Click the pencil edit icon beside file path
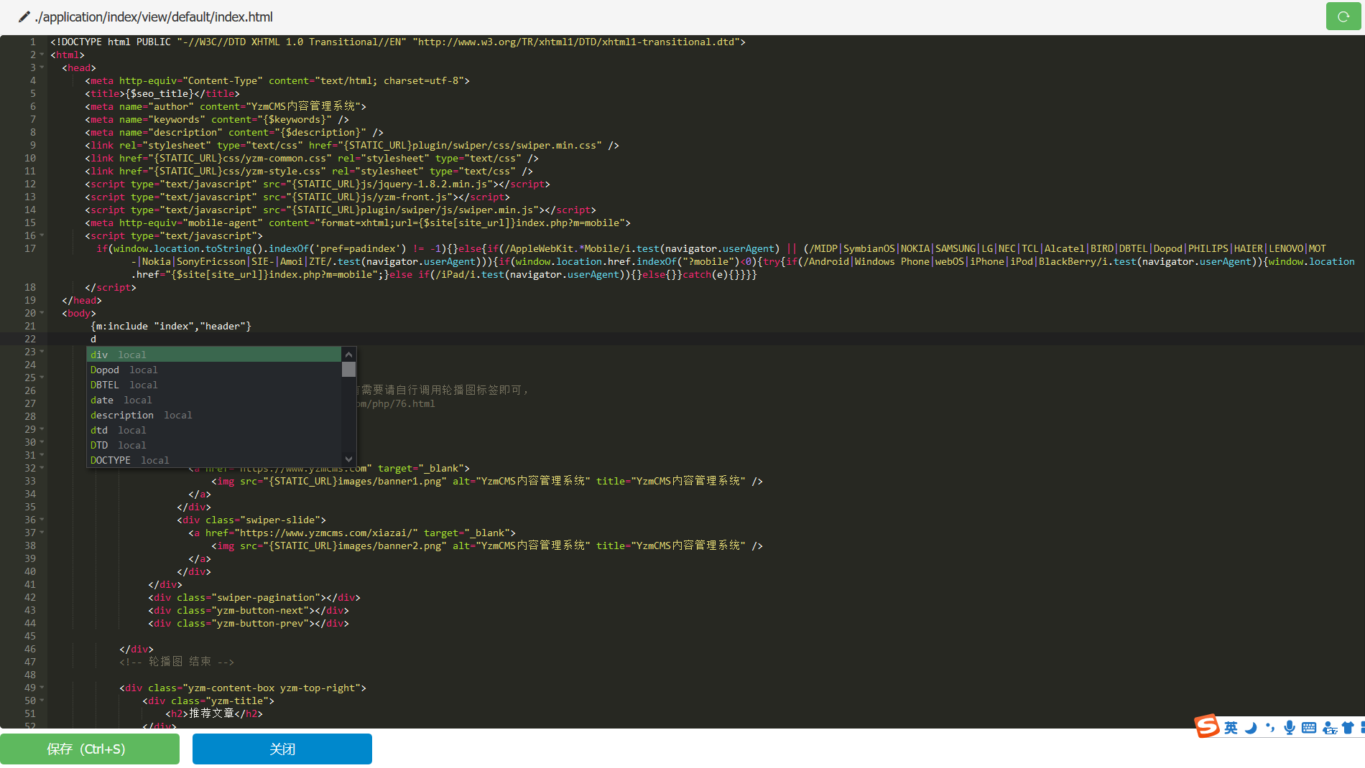The width and height of the screenshot is (1365, 768). tap(24, 17)
